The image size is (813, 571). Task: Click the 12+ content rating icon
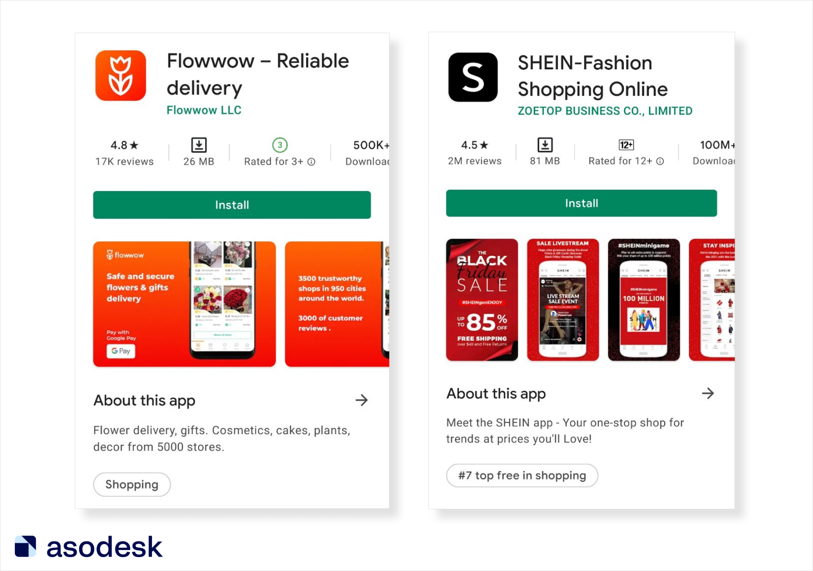click(626, 145)
